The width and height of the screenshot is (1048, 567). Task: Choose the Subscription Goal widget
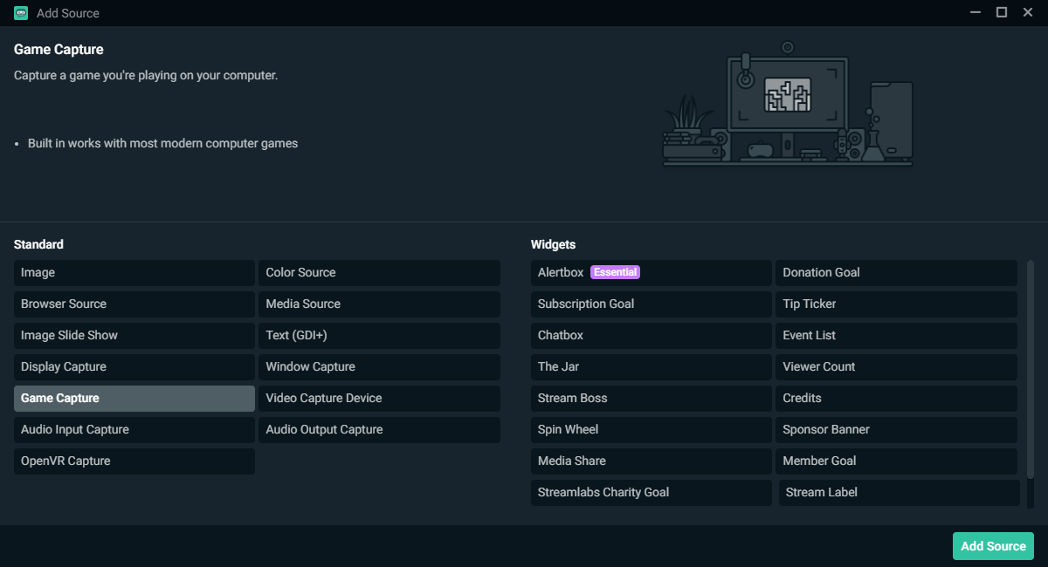[652, 304]
